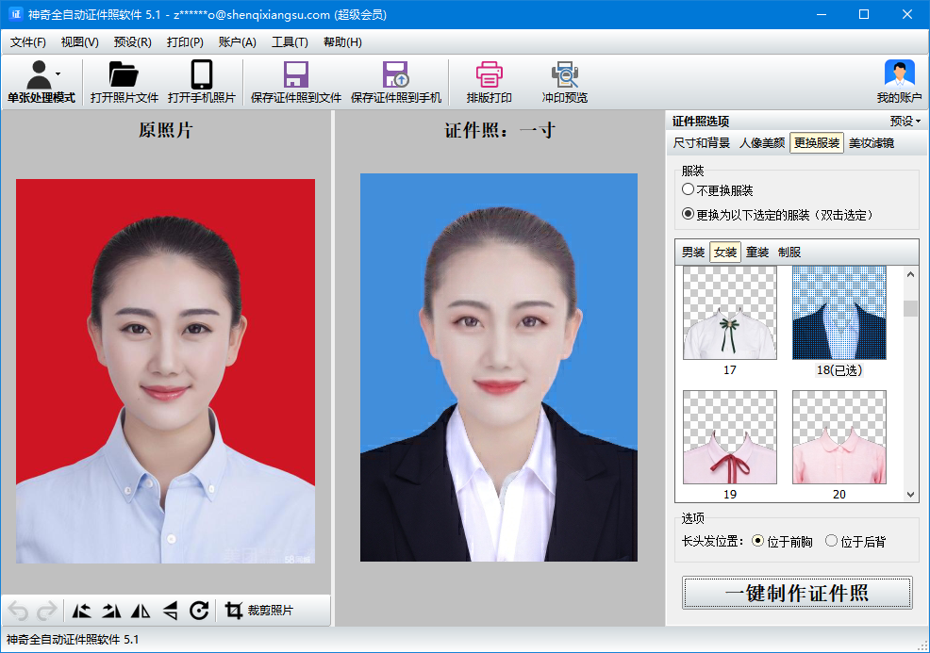Screen dimensions: 930x653
Task: Open My Account from the avatar icon
Action: 899,75
